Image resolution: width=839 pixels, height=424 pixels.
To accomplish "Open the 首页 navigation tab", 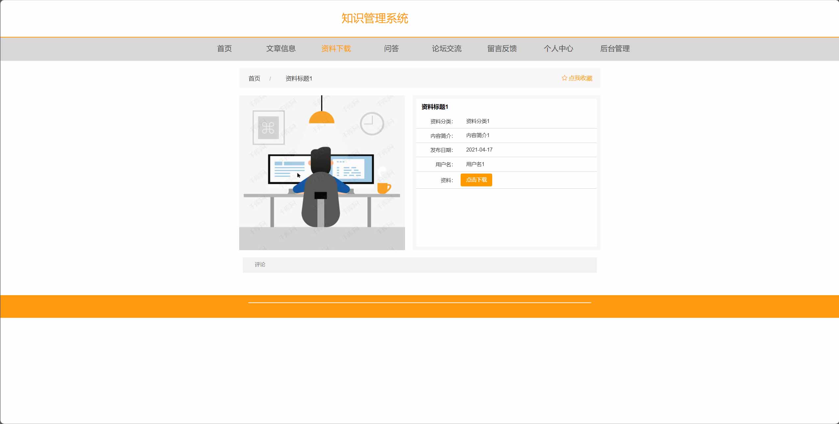I will click(224, 49).
